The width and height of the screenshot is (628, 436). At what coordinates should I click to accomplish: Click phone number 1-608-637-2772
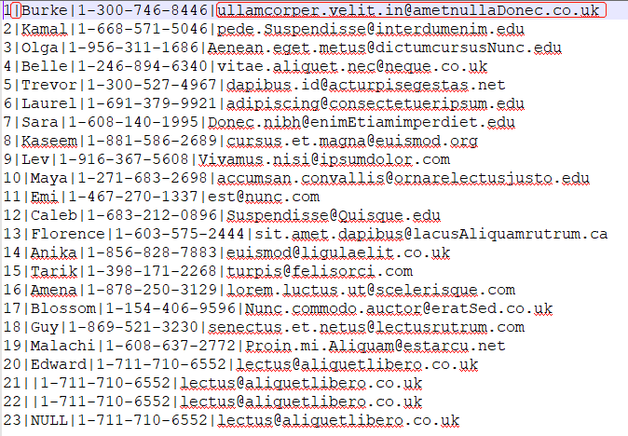coord(171,346)
